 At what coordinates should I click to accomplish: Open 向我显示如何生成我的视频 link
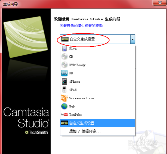(x=81, y=26)
